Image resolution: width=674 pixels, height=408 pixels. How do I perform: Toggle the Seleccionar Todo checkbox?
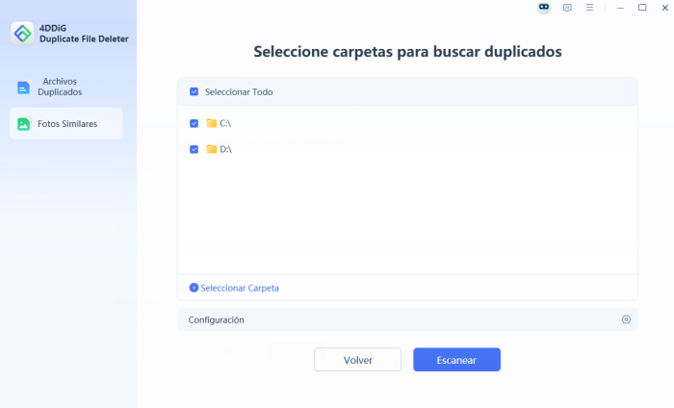[194, 92]
